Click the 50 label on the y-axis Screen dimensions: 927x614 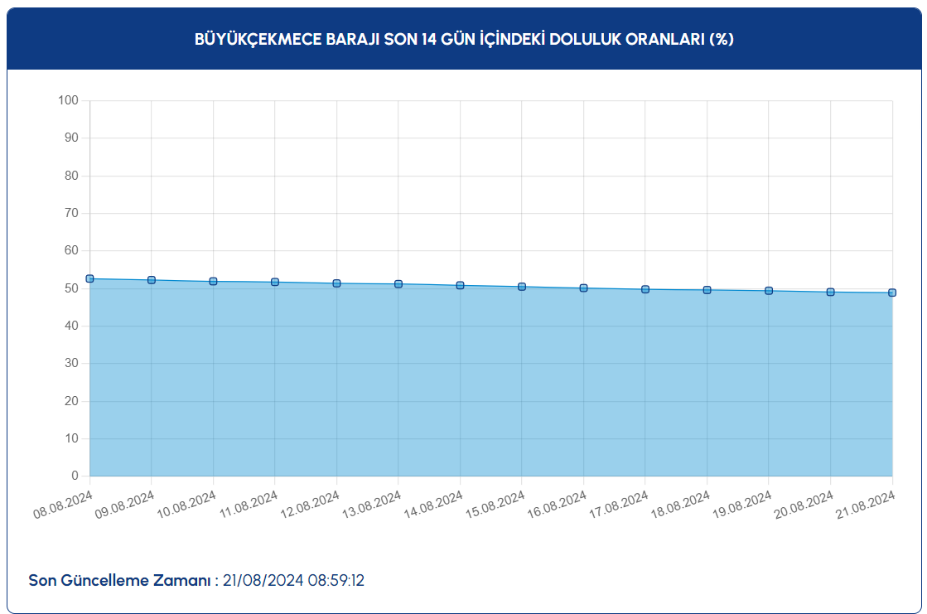[x=70, y=288]
